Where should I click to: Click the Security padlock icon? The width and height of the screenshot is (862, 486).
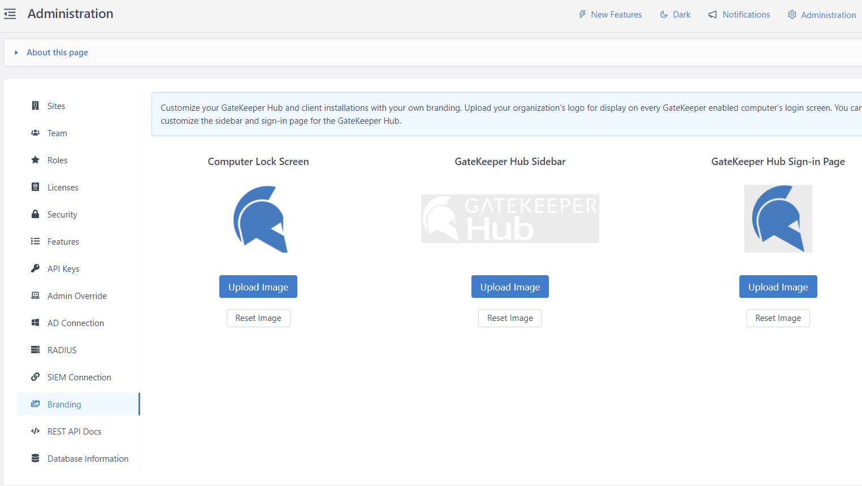click(35, 214)
